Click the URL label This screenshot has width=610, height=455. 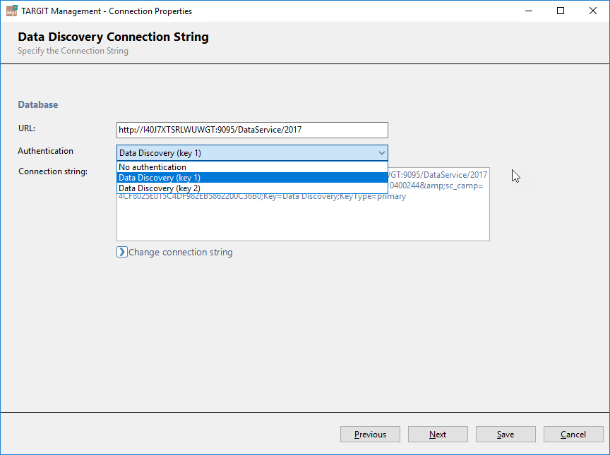tap(27, 128)
